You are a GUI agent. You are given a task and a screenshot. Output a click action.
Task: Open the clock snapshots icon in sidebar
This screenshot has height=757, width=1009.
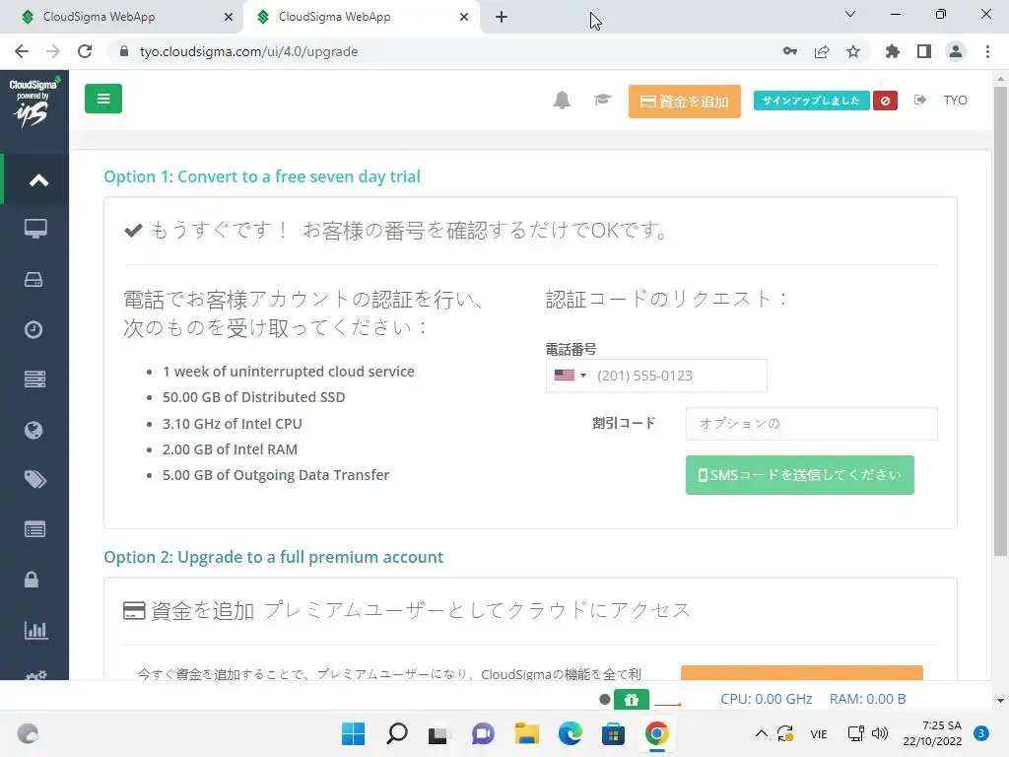click(x=34, y=329)
